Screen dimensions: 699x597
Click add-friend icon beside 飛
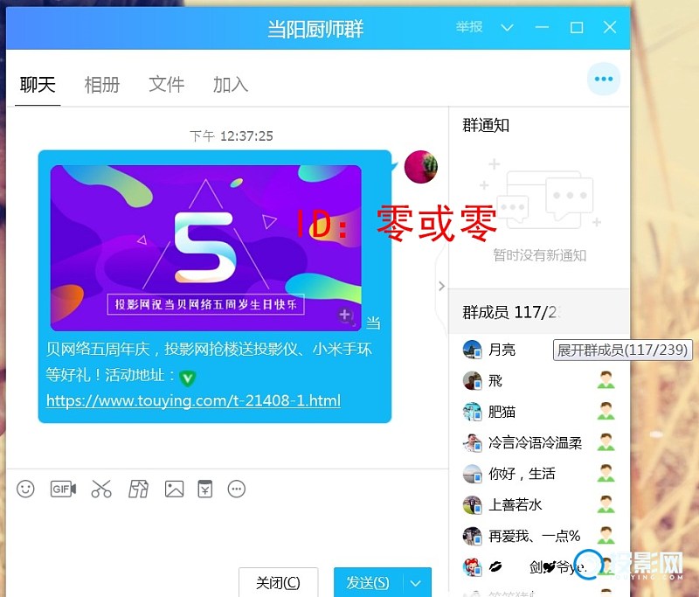(606, 380)
